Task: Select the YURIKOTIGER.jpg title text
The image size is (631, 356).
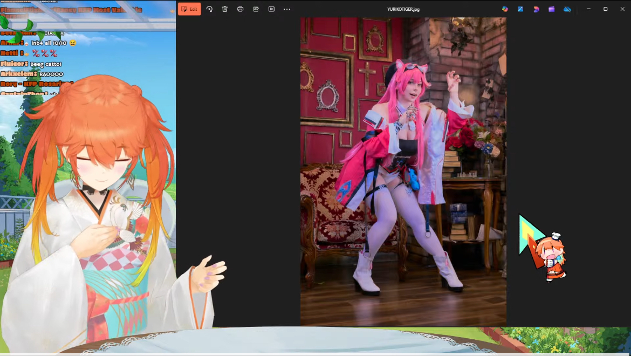Action: pos(403,9)
